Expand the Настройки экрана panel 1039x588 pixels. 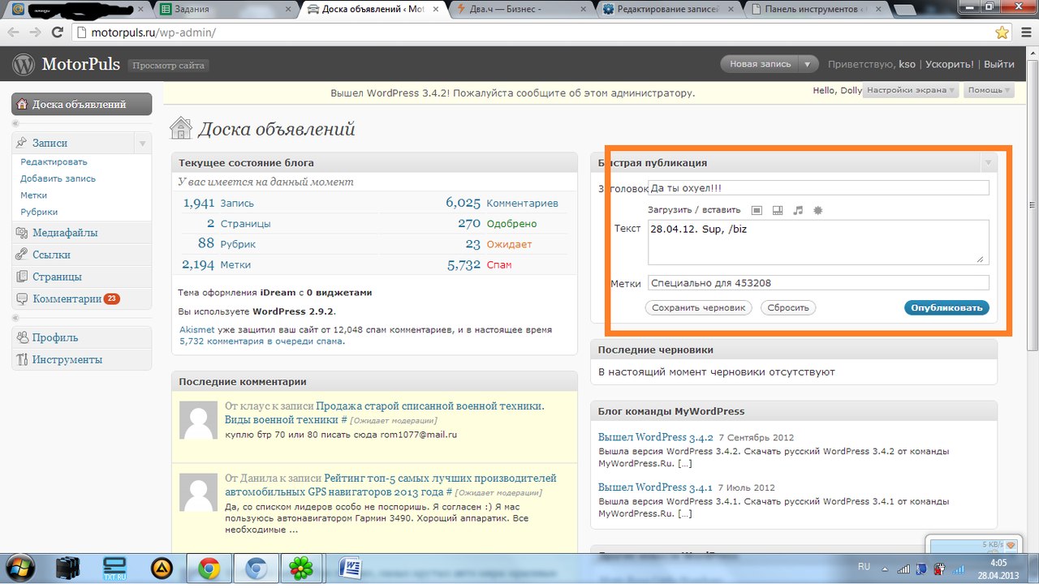(910, 91)
